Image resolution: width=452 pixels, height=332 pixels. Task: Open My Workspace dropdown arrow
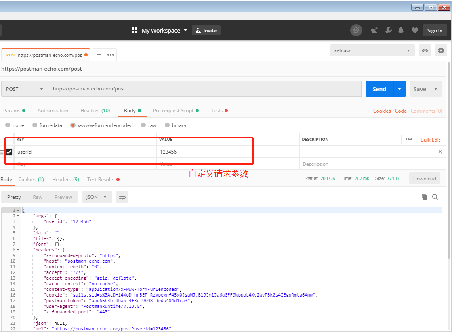tap(185, 31)
